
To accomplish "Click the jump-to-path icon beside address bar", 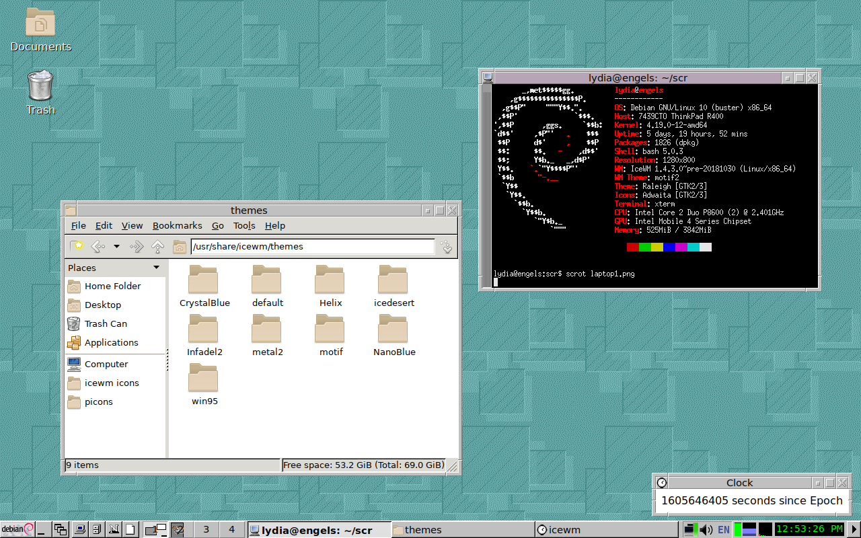I will click(x=447, y=246).
